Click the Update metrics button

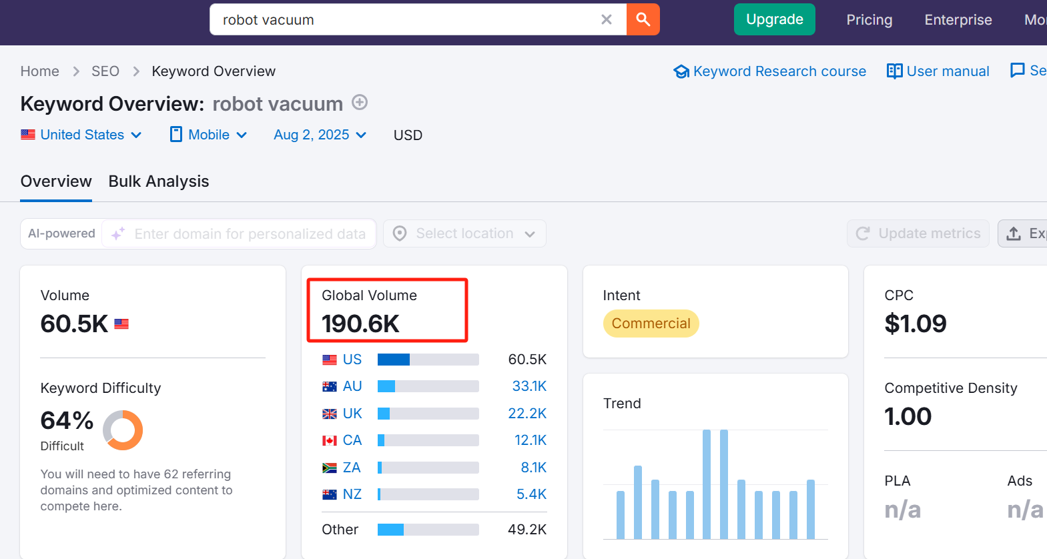pos(918,233)
